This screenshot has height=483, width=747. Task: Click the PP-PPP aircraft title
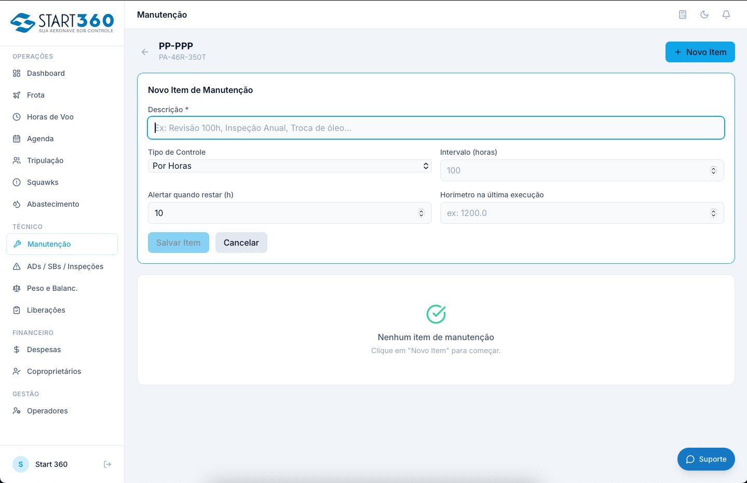tap(176, 46)
